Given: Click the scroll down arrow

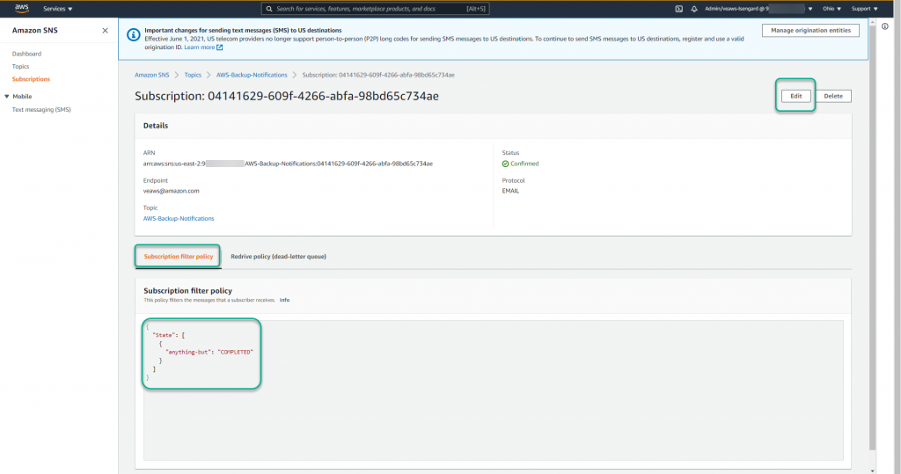Looking at the screenshot, I should [x=872, y=470].
